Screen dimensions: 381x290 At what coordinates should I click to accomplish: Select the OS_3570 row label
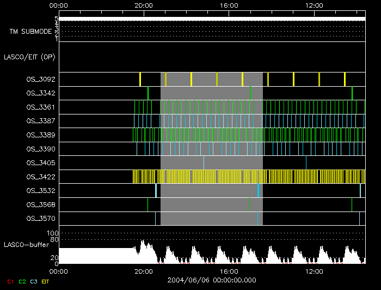tap(40, 219)
